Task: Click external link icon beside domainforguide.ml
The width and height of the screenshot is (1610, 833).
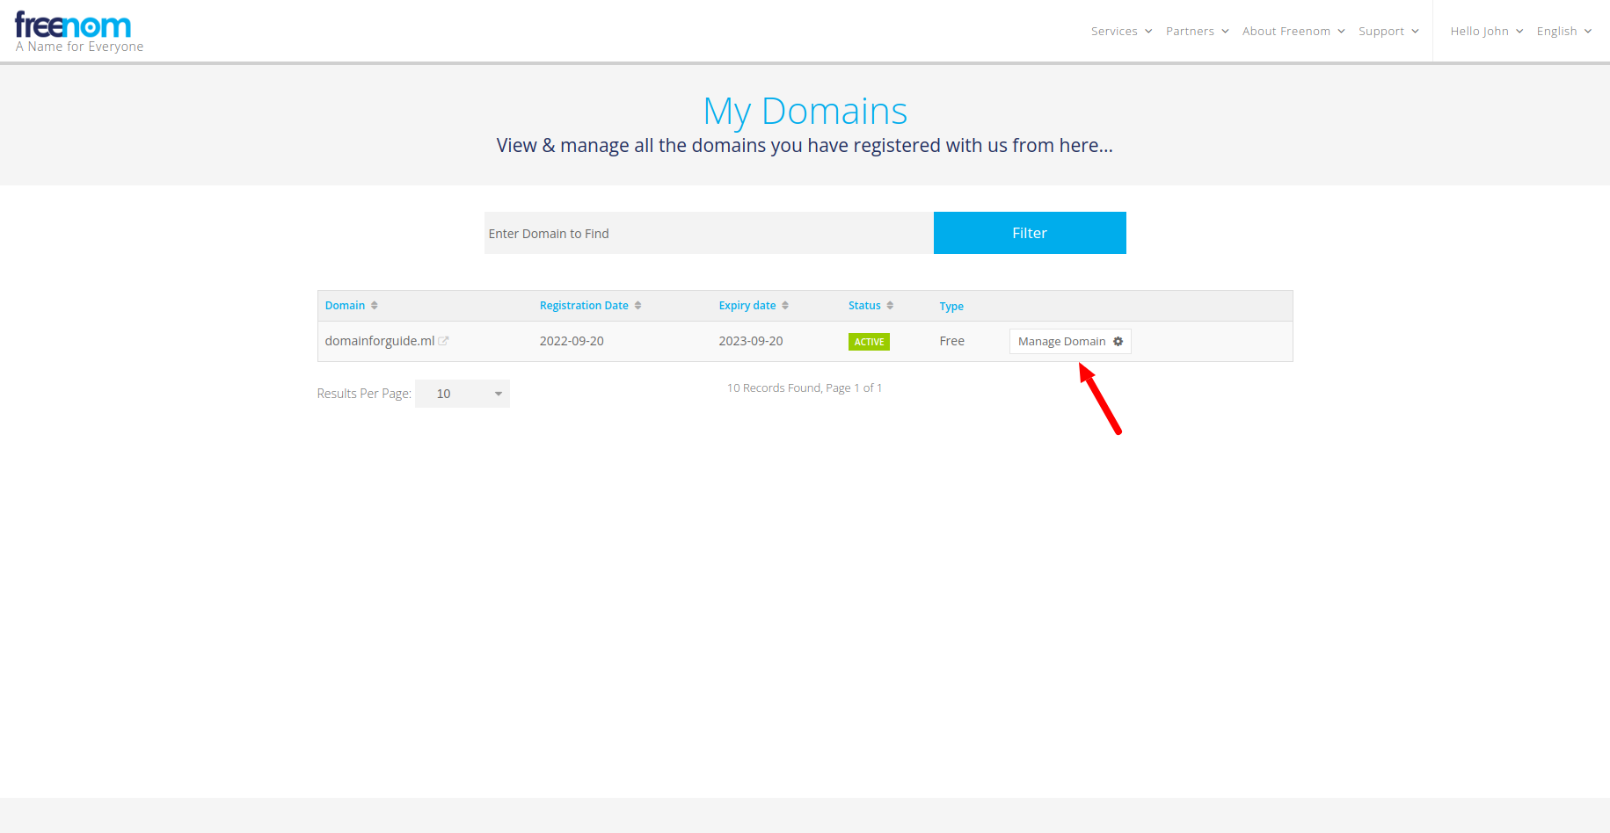Action: [x=443, y=341]
